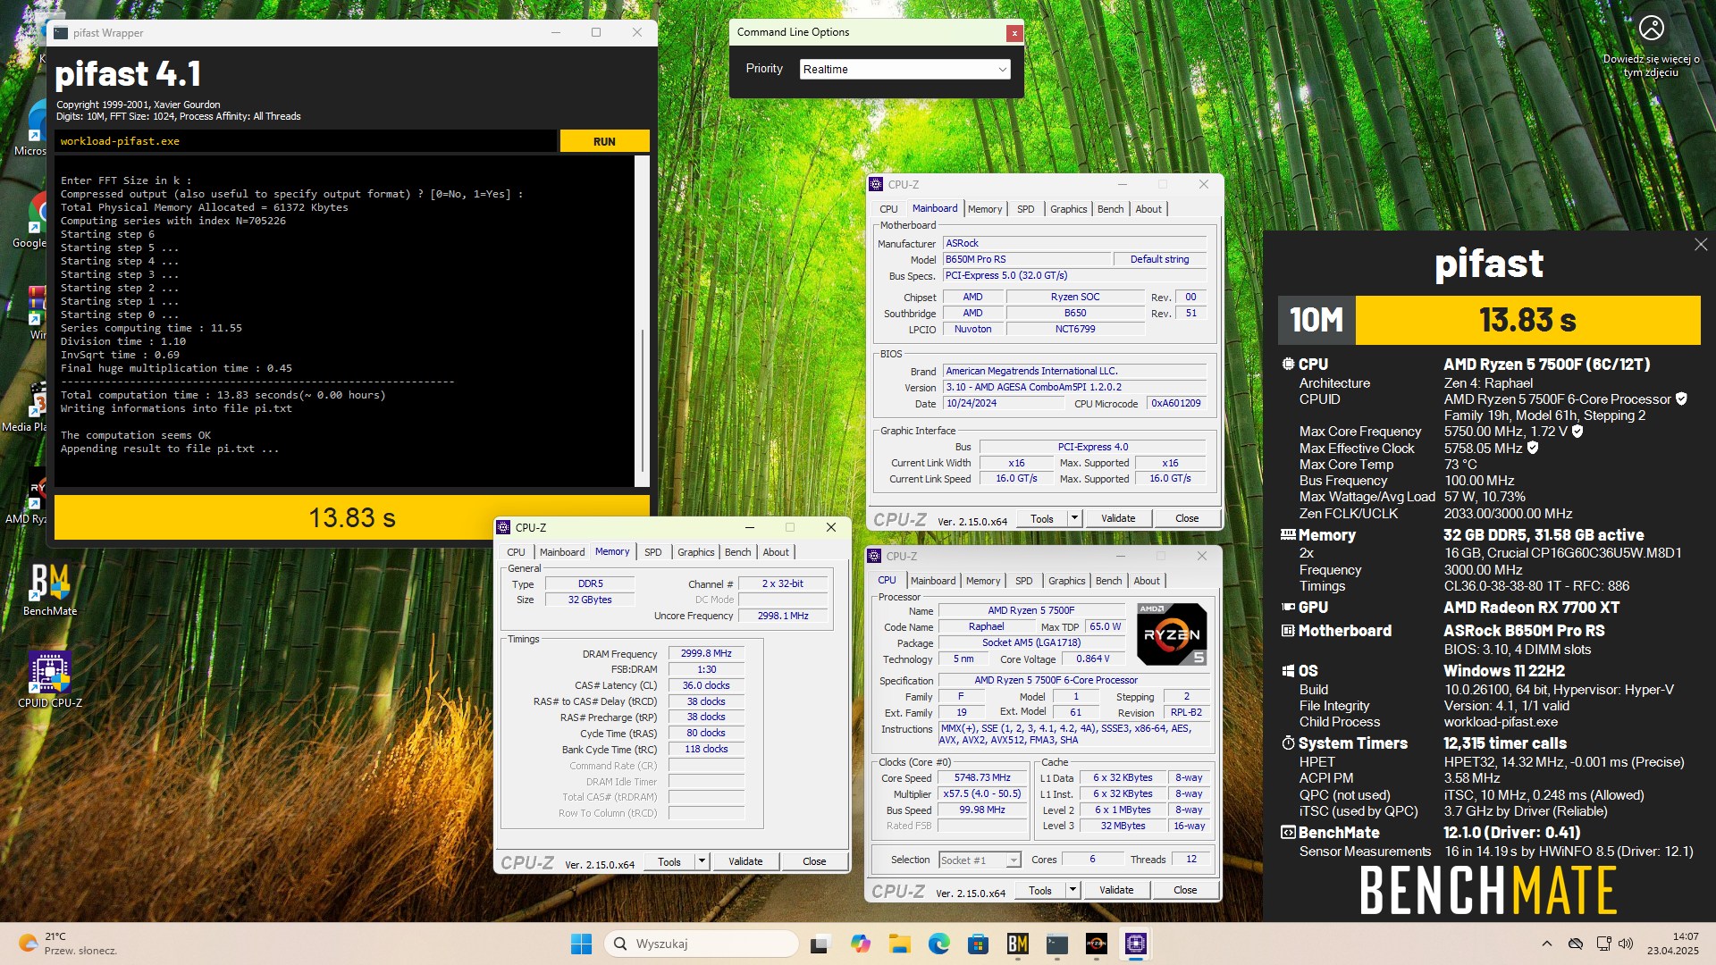The image size is (1716, 965).
Task: Click Tools button in CPU-Z Memory window
Action: [x=669, y=861]
